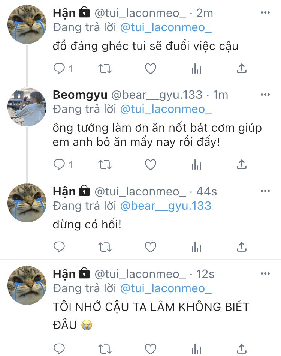Open more options on the 44s tweet
This screenshot has height=356, width=281.
pyautogui.click(x=265, y=191)
